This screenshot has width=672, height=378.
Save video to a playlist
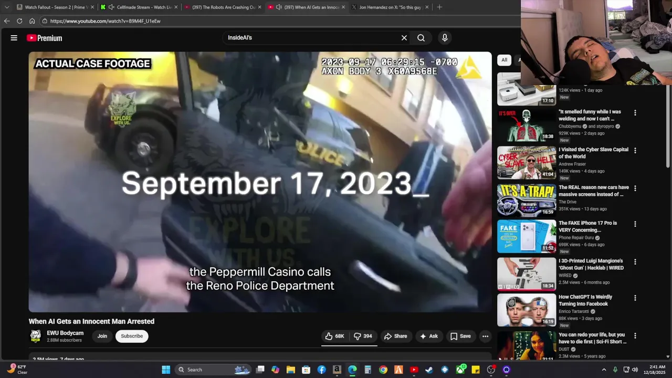tap(460, 336)
